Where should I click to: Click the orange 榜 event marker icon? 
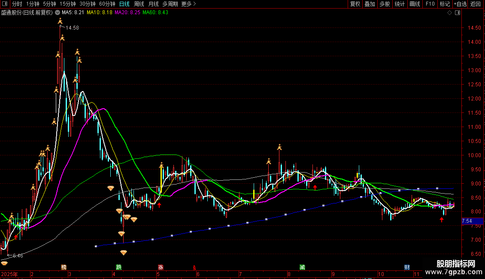[64, 267]
